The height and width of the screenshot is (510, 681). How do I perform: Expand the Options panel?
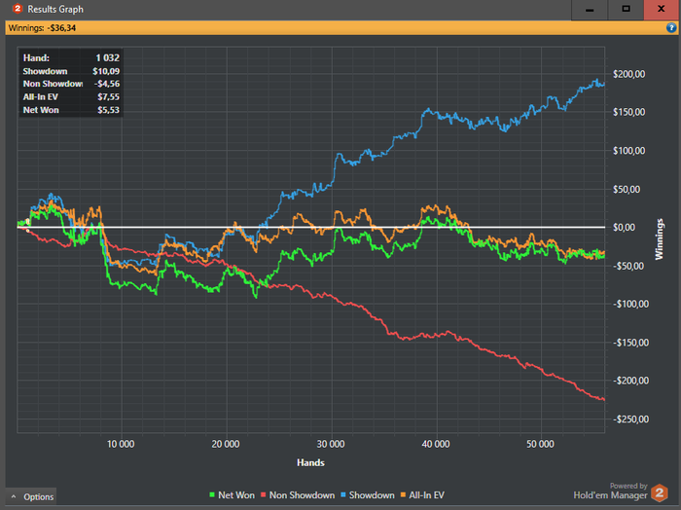pos(31,496)
